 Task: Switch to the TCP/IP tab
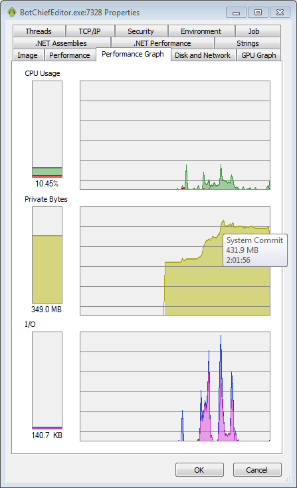point(90,31)
